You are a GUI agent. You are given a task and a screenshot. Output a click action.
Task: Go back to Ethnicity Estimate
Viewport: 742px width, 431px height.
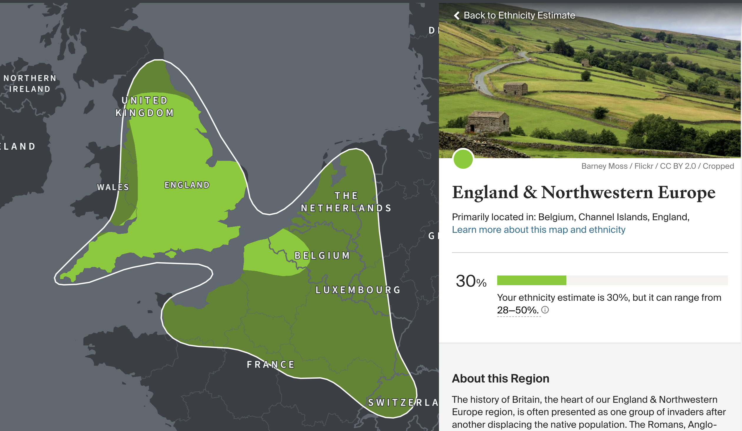point(519,15)
